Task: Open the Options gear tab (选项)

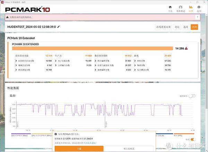Action: click(199, 9)
